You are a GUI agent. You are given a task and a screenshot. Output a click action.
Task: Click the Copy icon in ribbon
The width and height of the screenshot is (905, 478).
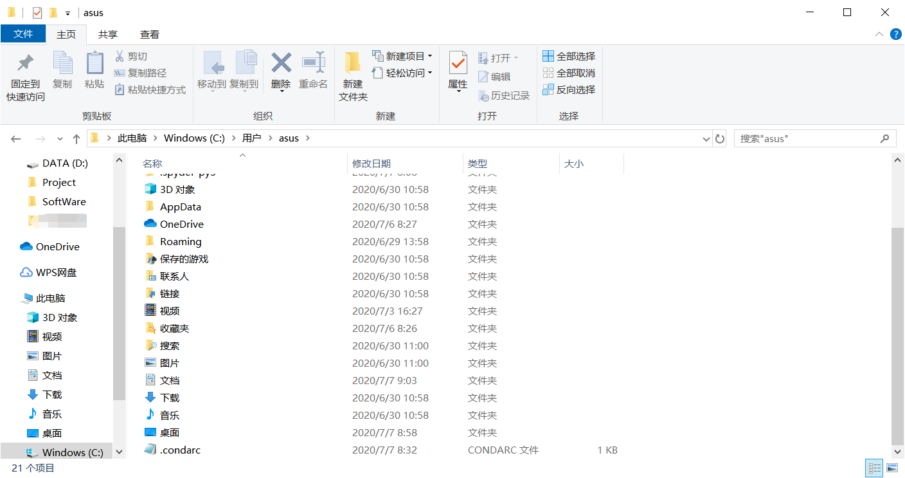(x=62, y=63)
